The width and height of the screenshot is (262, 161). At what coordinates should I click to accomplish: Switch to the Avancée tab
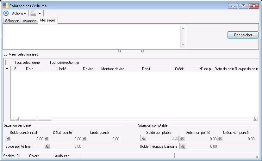29,21
